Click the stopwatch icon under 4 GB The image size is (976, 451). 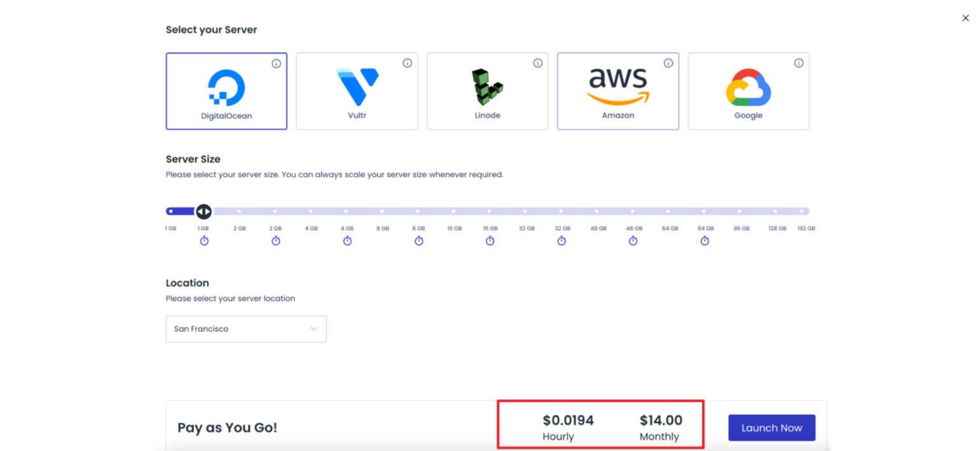pyautogui.click(x=347, y=241)
